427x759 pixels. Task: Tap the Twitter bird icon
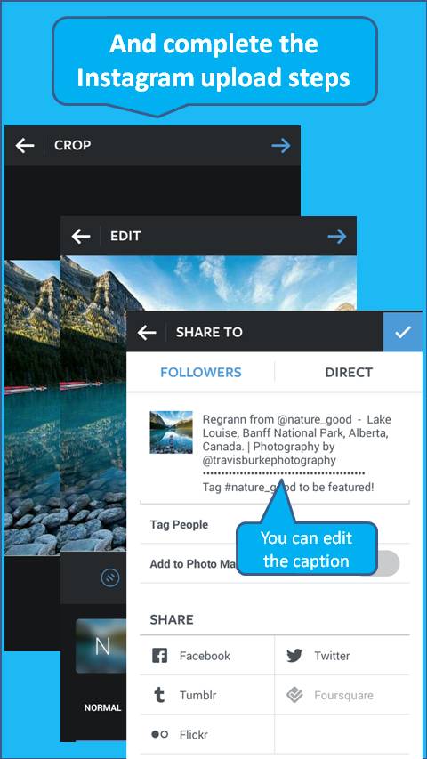click(294, 656)
